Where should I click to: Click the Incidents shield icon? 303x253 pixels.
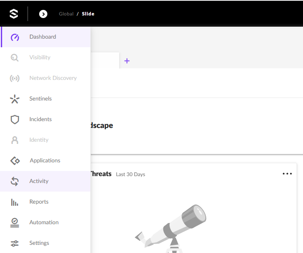coord(15,119)
